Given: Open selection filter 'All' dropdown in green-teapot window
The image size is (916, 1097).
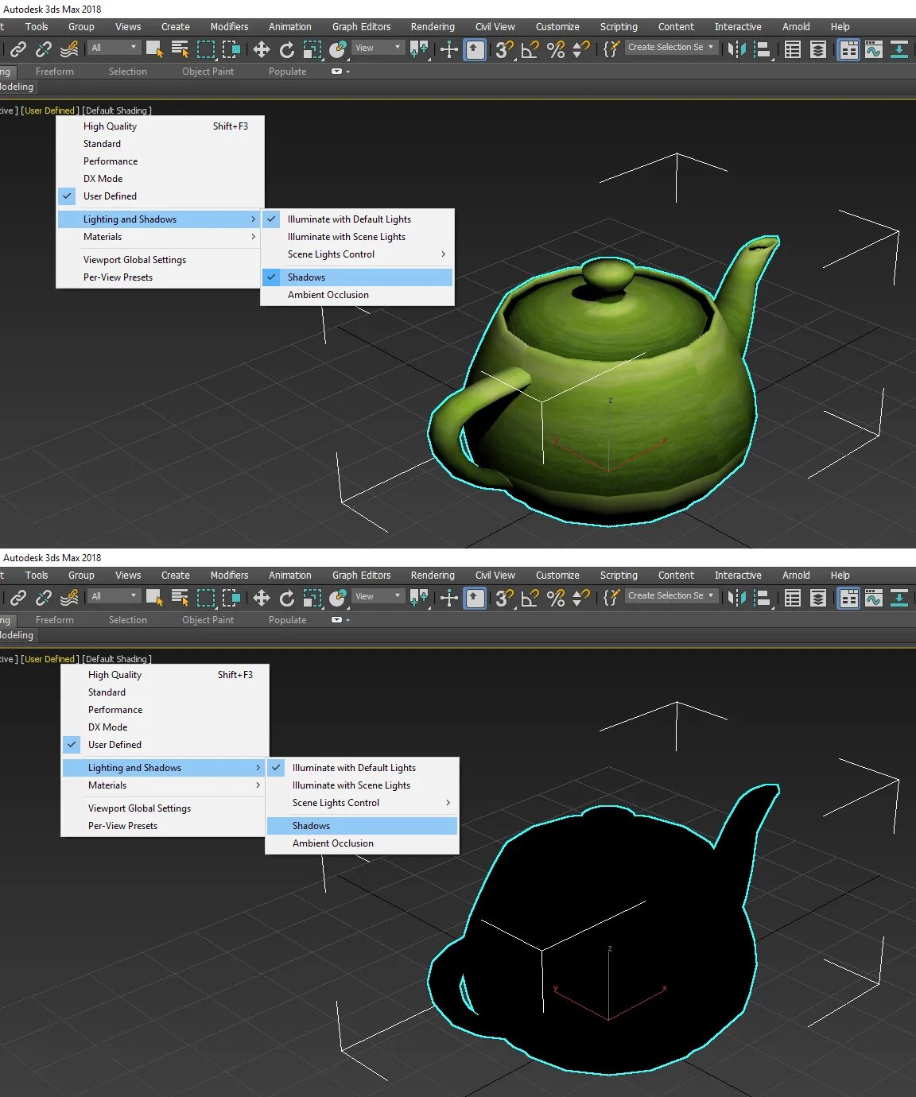Looking at the screenshot, I should coord(114,48).
